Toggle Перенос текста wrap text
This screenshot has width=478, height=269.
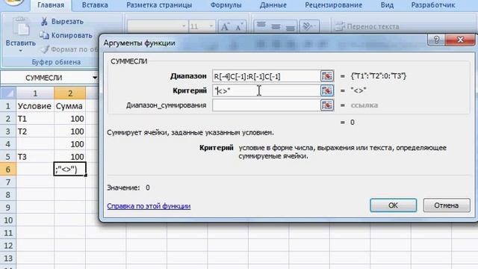[367, 27]
